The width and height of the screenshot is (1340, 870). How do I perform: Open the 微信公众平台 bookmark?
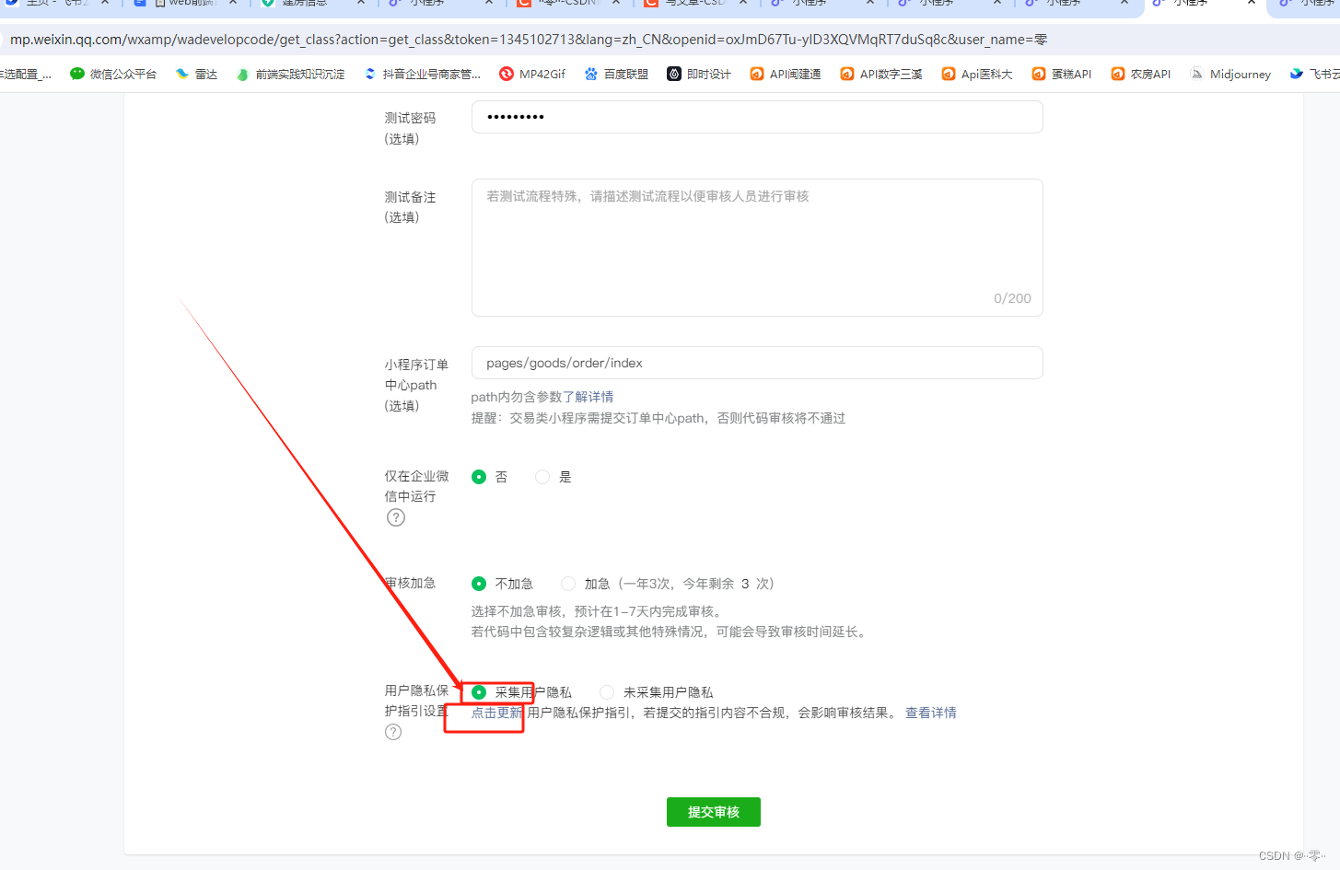(113, 74)
